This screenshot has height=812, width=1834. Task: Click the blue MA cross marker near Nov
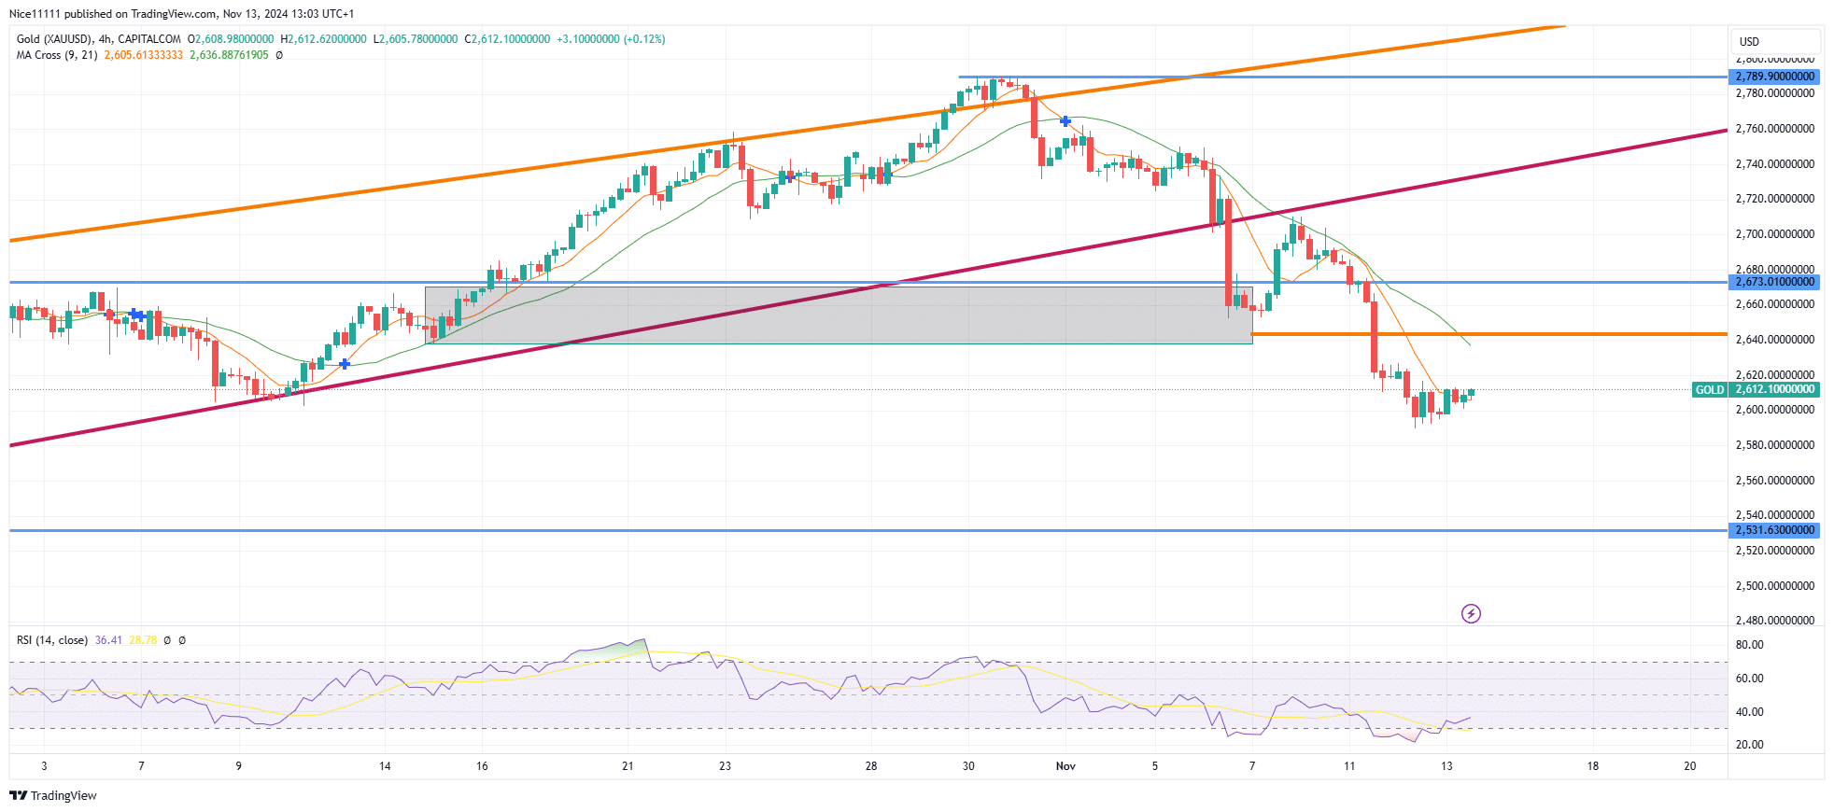point(1065,121)
